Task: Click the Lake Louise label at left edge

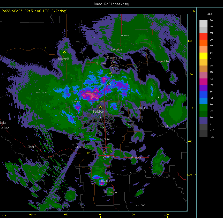Action: 5,125
